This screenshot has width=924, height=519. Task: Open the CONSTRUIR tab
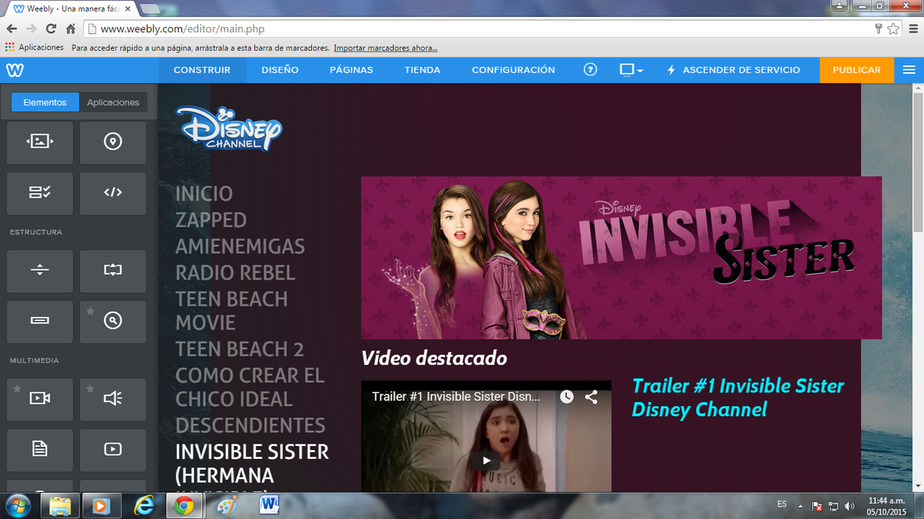(202, 70)
